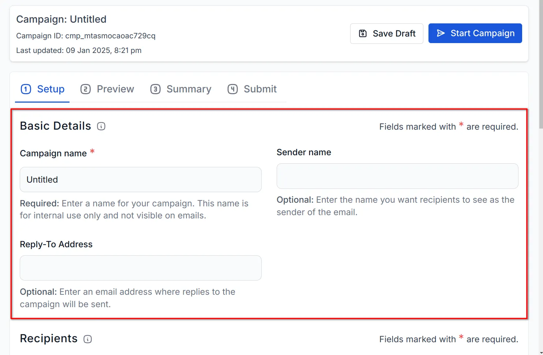Screen dimensions: 543x355
Task: Click the Reply-To Address field
Action: [141, 268]
